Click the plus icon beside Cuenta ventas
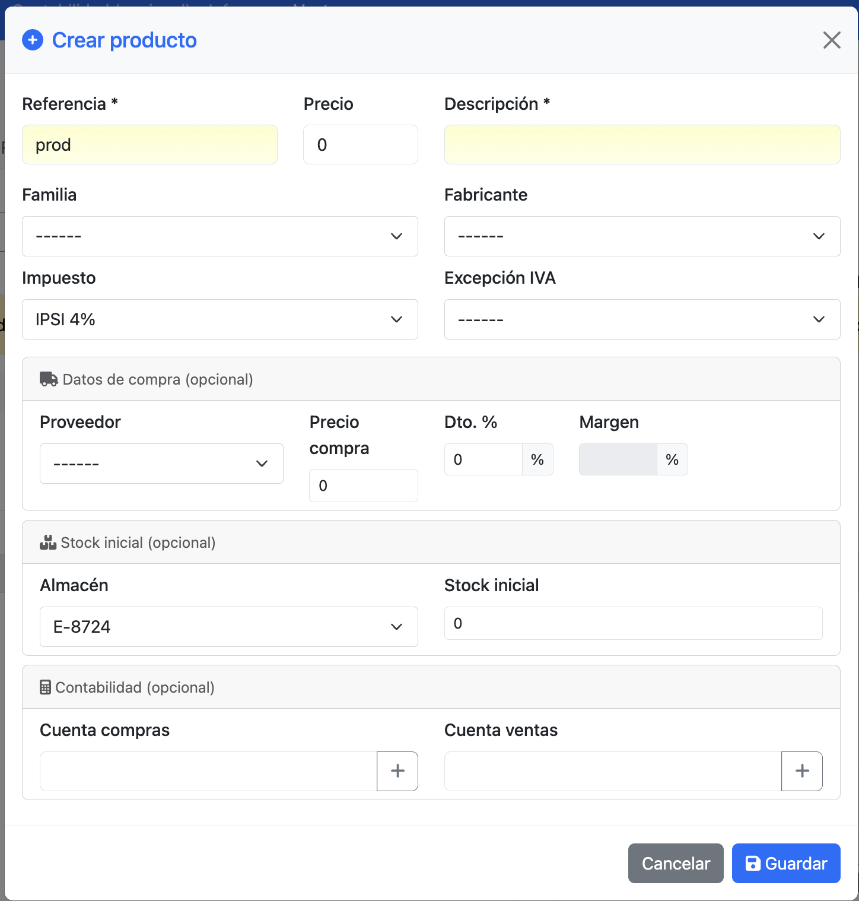 pyautogui.click(x=802, y=771)
